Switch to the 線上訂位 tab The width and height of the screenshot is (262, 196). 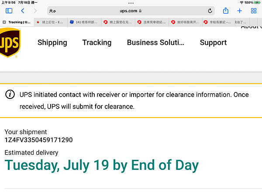pyautogui.click(x=51, y=22)
